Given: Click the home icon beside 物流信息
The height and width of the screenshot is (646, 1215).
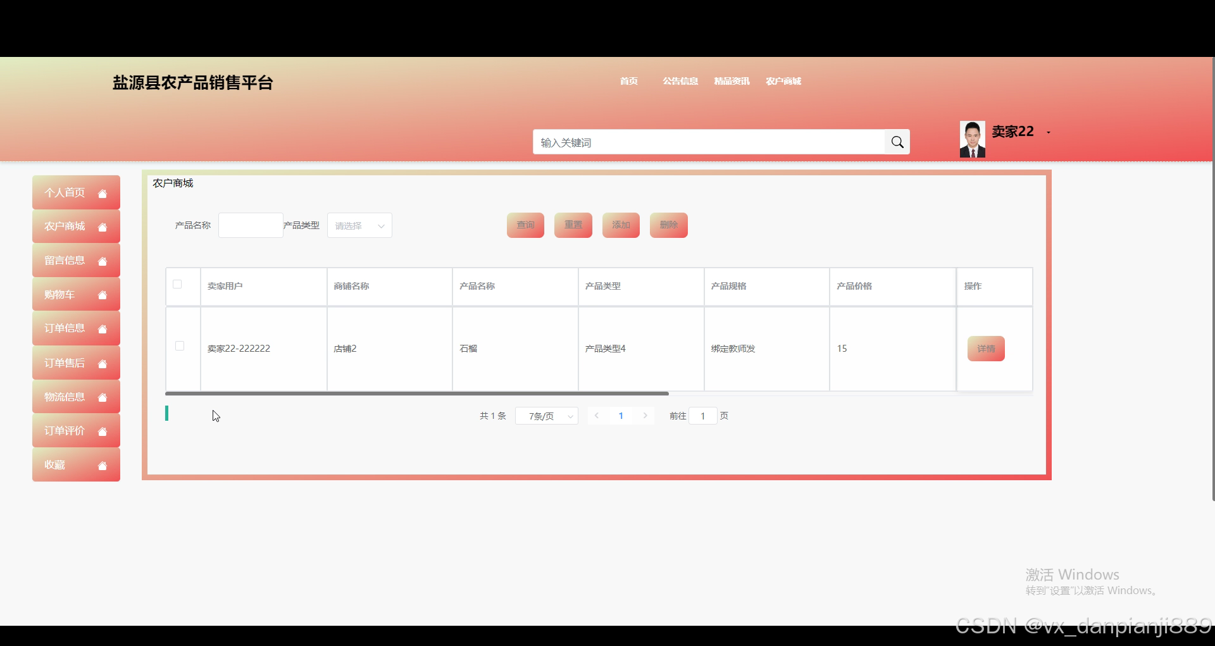Looking at the screenshot, I should tap(103, 397).
